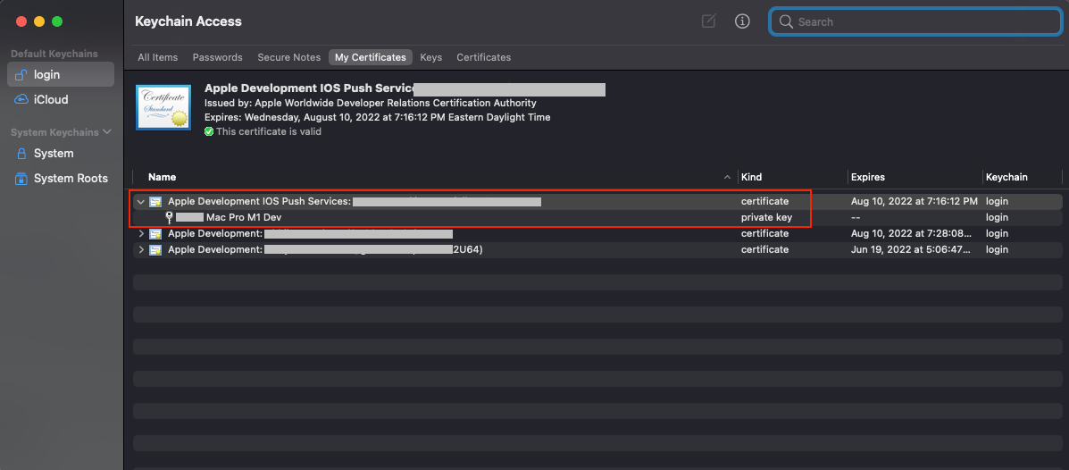Click the 'Expires: Wednesday, August 10, 2022' line

[x=377, y=117]
